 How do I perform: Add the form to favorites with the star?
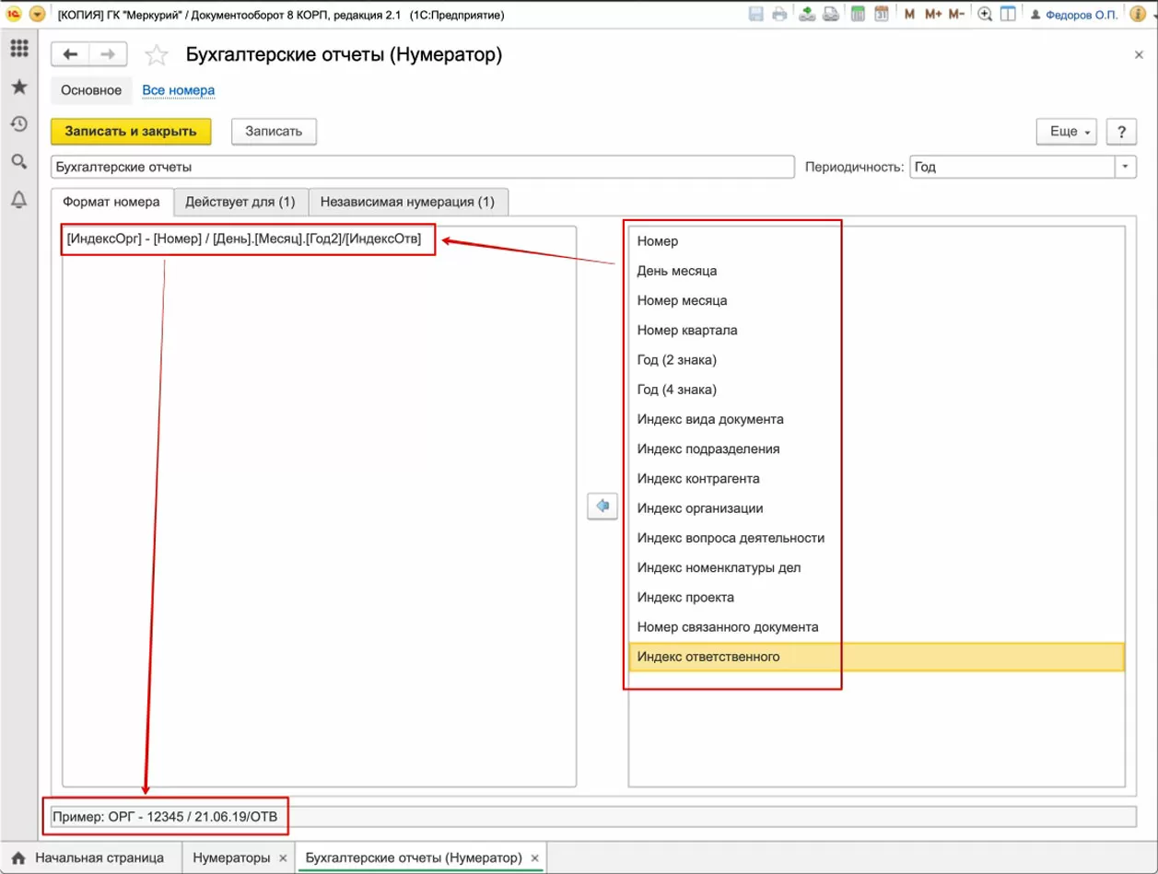coord(158,55)
